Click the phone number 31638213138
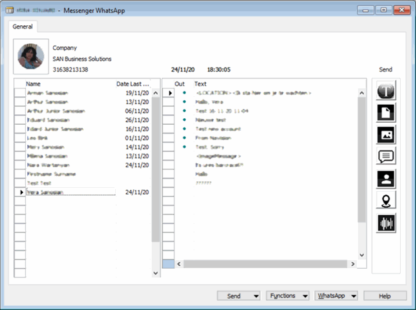Screen dimensions: 416x310 pos(71,70)
